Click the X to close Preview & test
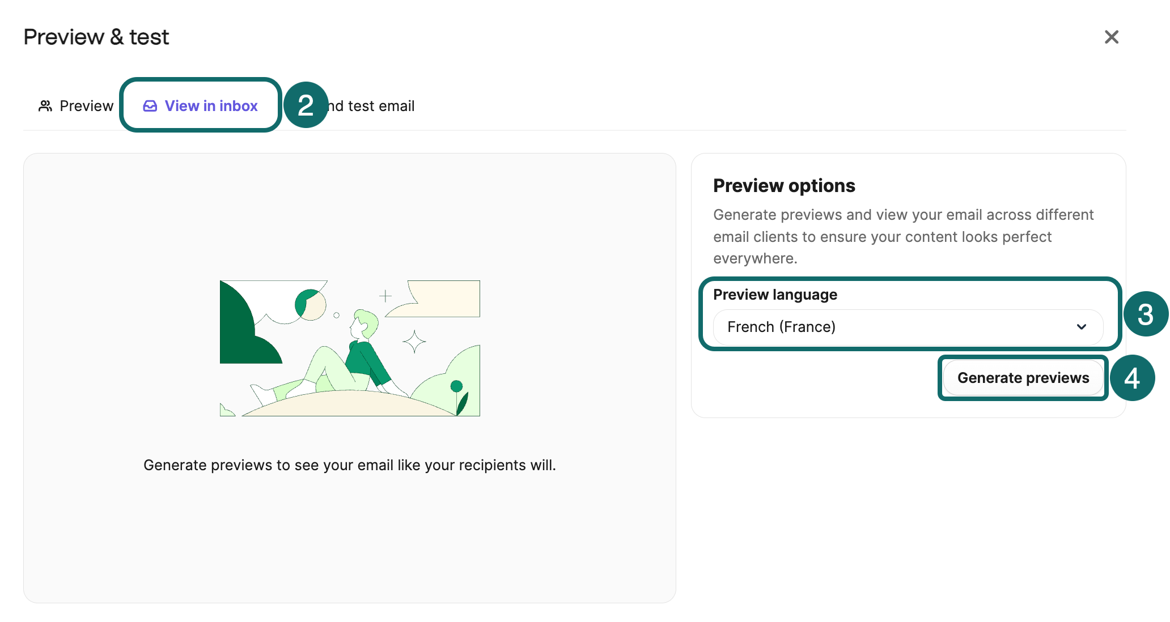 point(1112,37)
